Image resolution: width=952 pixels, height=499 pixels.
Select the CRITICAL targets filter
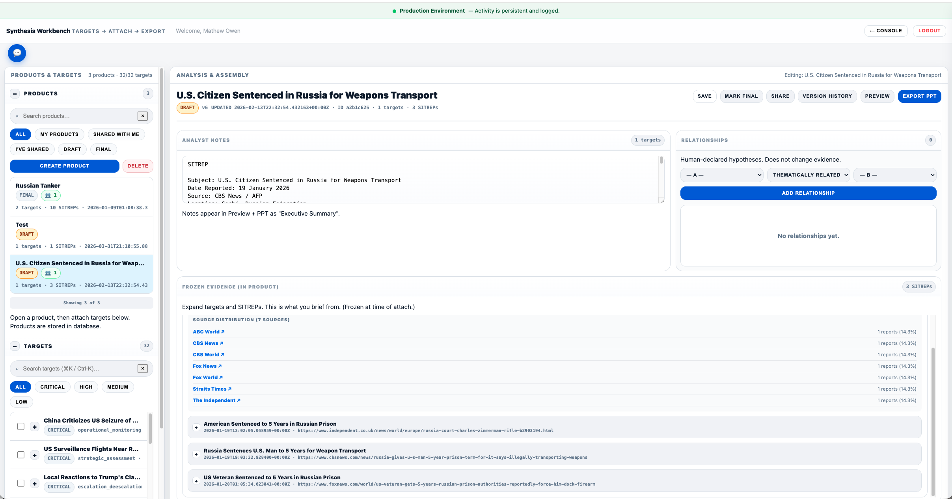[52, 387]
